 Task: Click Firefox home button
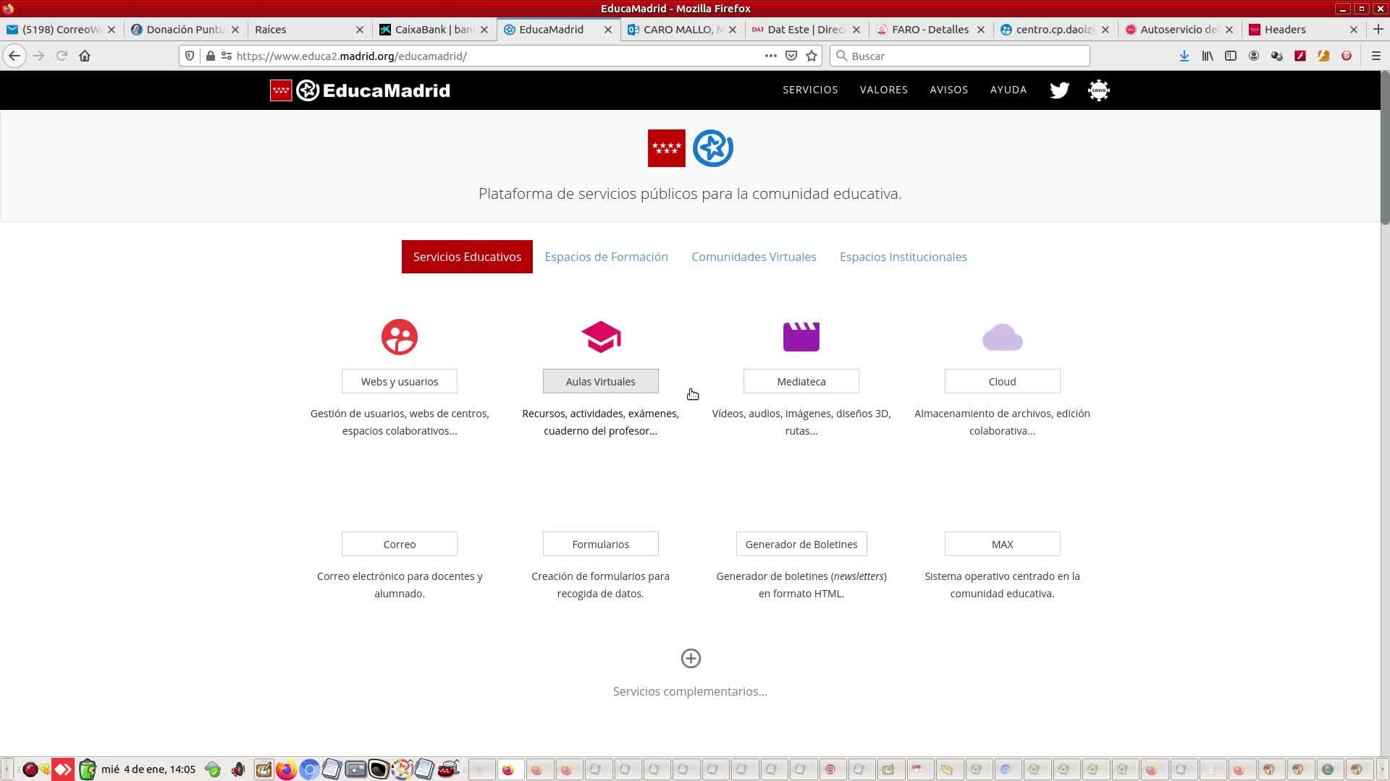tap(85, 56)
